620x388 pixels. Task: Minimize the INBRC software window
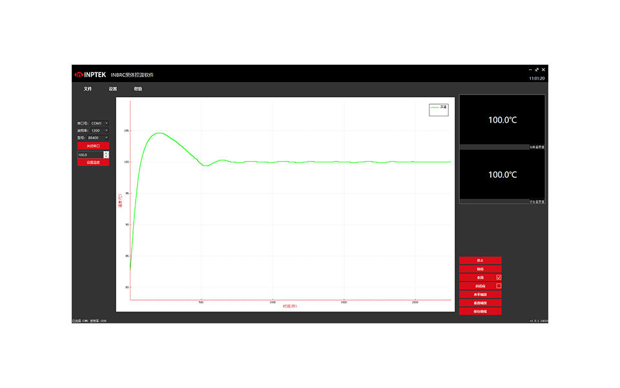pyautogui.click(x=530, y=69)
